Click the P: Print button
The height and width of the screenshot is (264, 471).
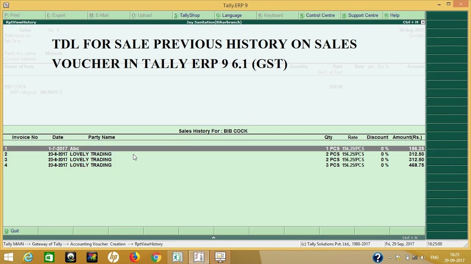coord(24,15)
